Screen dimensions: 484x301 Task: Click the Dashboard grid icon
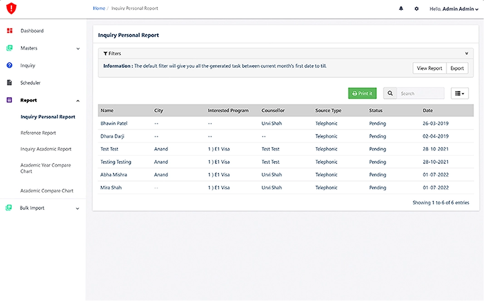coord(10,31)
